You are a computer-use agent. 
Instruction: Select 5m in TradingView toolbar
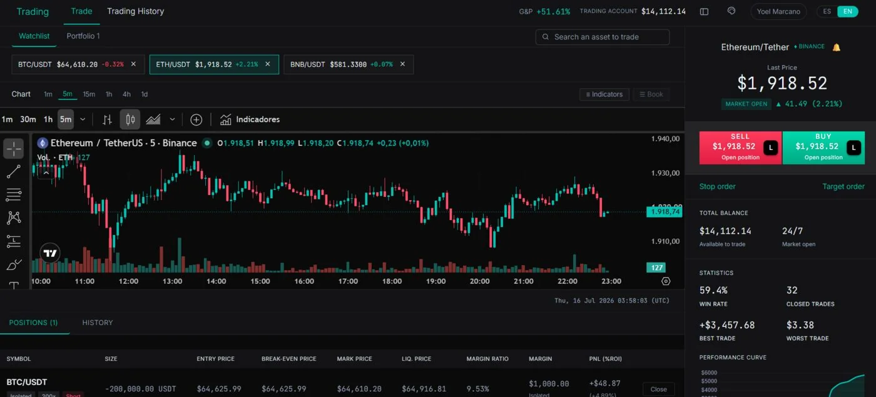pos(66,119)
